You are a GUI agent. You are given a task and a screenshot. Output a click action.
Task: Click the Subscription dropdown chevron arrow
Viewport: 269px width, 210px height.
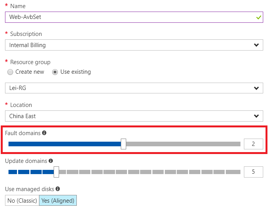click(257, 45)
